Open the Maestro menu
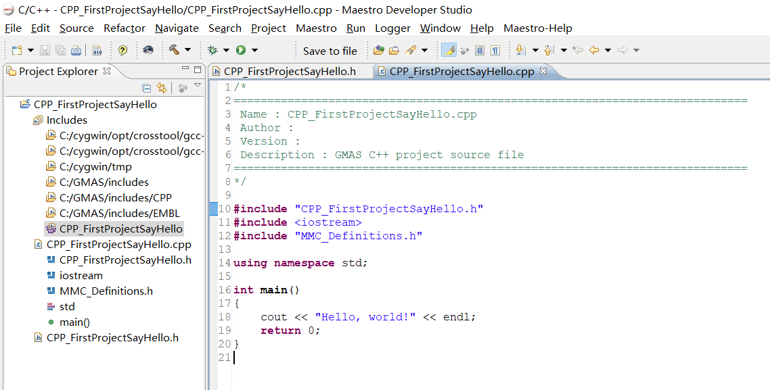Viewport: 770px width, 390px height. pos(316,28)
